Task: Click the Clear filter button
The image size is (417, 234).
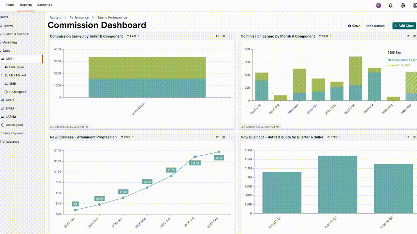Action: 354,26
